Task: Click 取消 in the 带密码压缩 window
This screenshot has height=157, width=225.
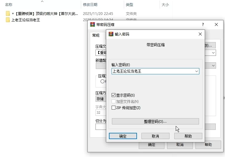Action: tap(180, 145)
